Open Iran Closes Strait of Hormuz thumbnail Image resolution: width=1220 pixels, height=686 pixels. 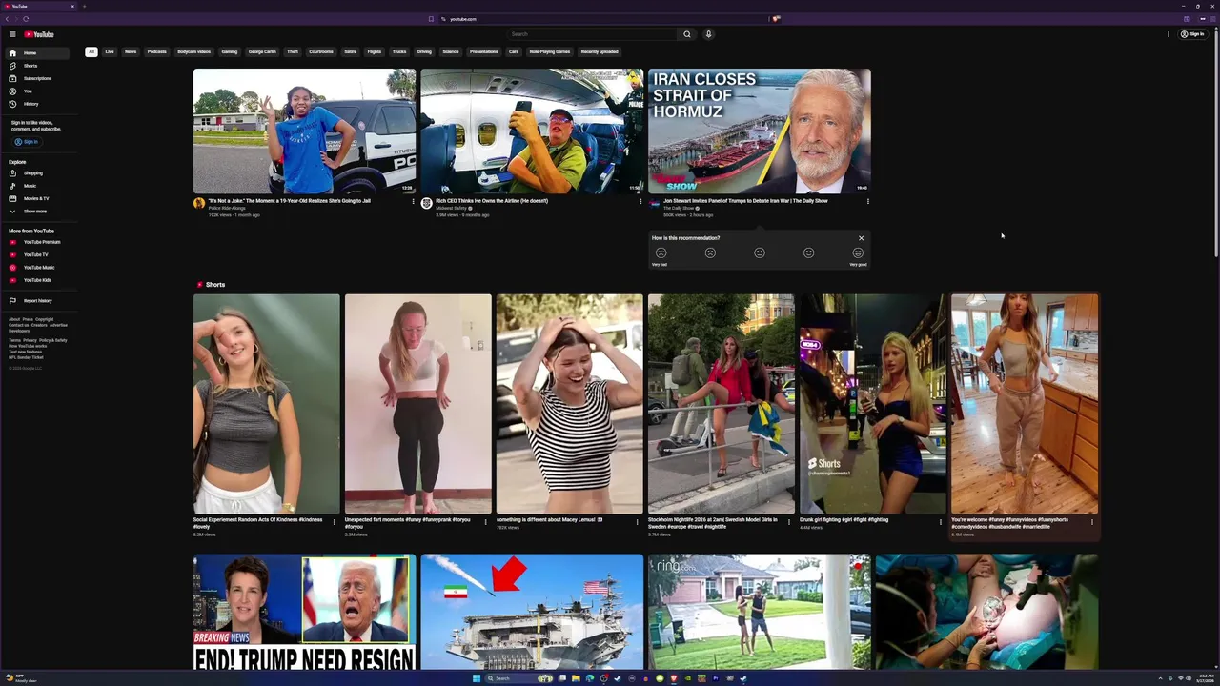pos(760,131)
